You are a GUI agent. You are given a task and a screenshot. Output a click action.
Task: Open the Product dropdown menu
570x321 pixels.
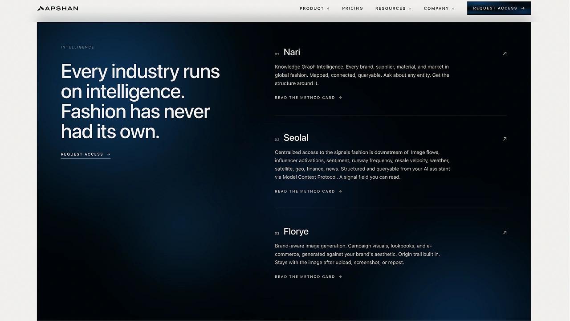pos(314,8)
